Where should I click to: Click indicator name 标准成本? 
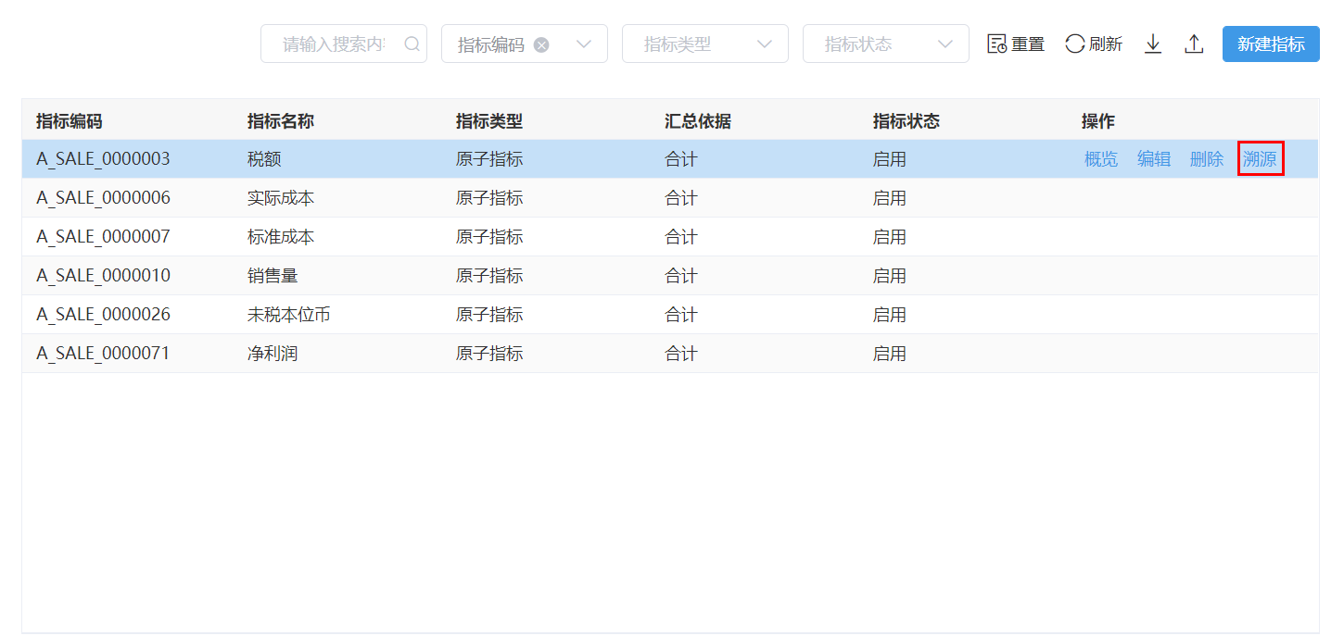pyautogui.click(x=281, y=237)
